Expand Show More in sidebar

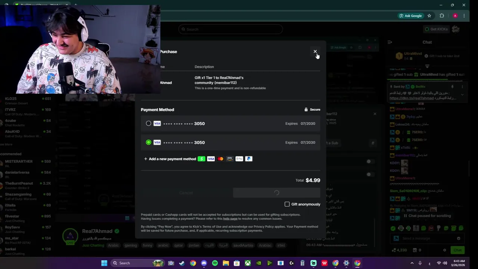[6, 144]
